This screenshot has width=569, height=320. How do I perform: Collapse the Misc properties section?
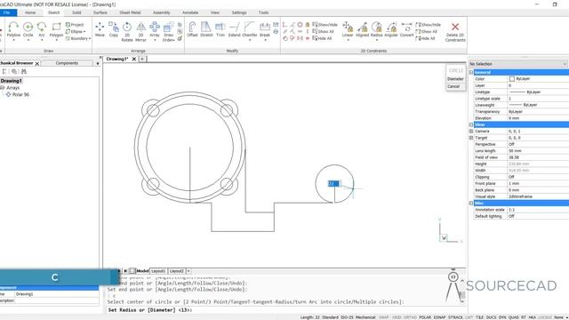[471, 204]
